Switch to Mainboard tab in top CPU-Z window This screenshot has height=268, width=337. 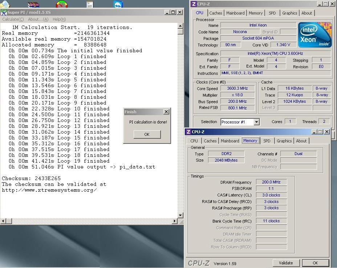pyautogui.click(x=235, y=13)
